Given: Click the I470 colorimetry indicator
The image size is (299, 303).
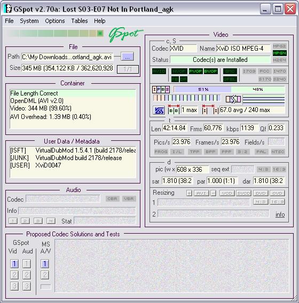Looking at the screenshot, I should click(x=279, y=71).
